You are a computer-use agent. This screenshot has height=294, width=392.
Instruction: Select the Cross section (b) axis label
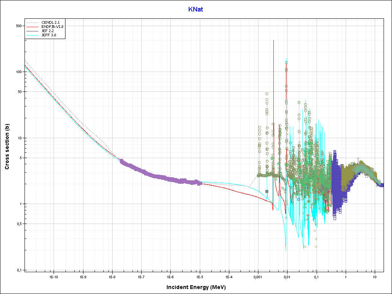coord(7,144)
